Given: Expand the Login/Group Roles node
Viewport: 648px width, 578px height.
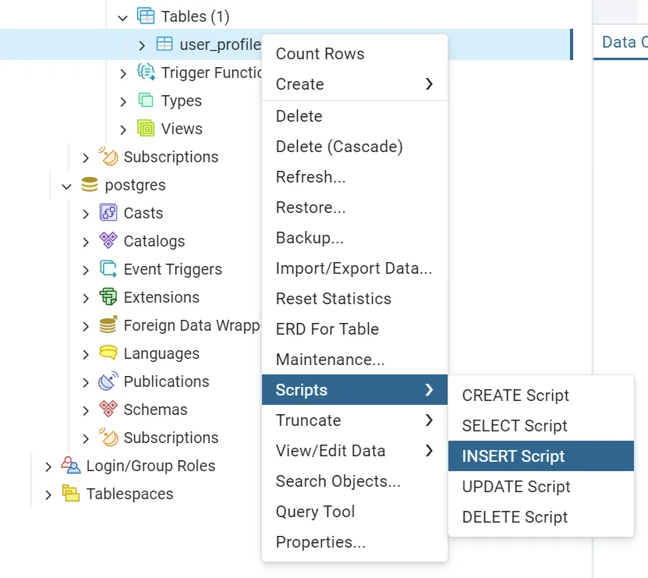Looking at the screenshot, I should pos(48,466).
